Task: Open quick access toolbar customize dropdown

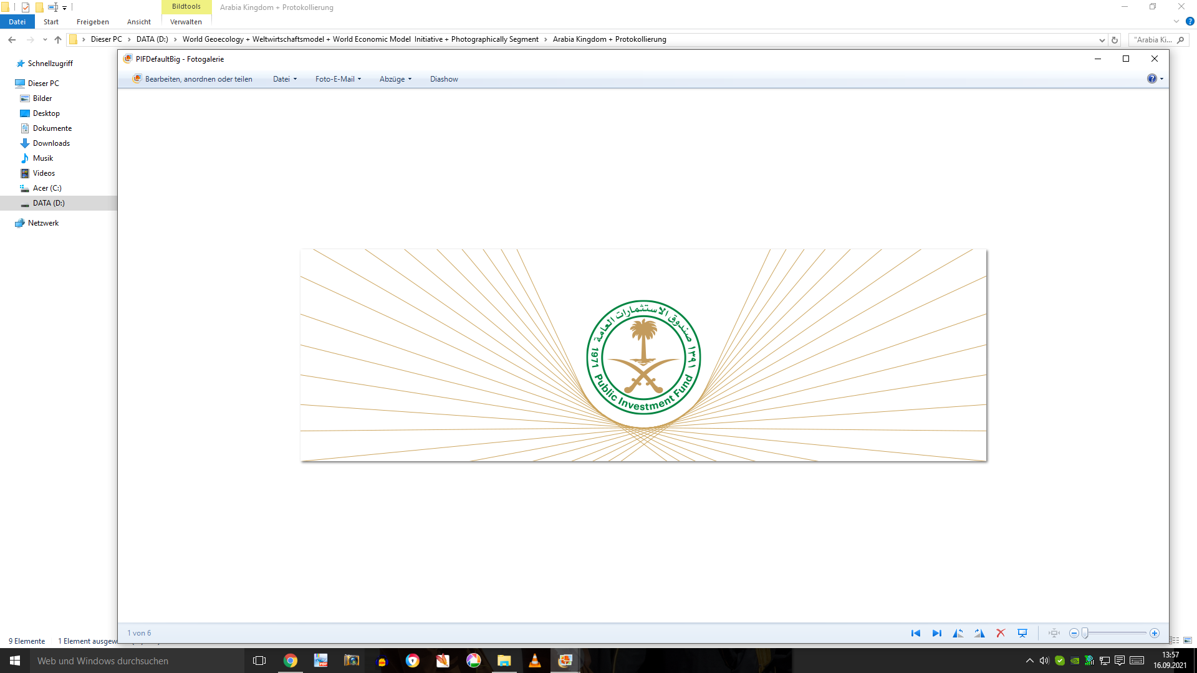Action: (64, 7)
